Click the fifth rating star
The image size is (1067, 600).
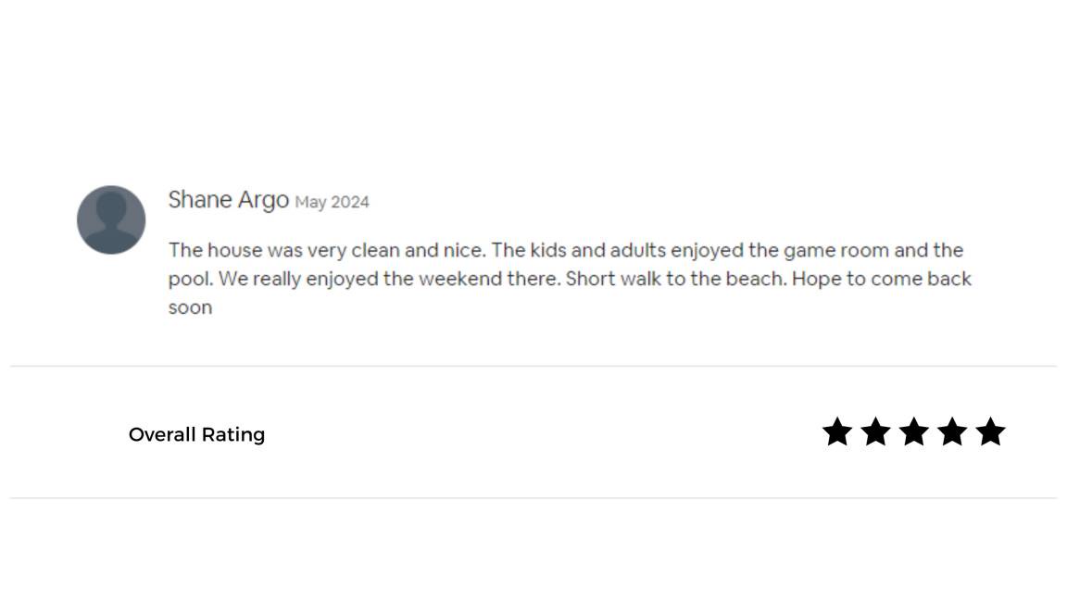point(990,432)
